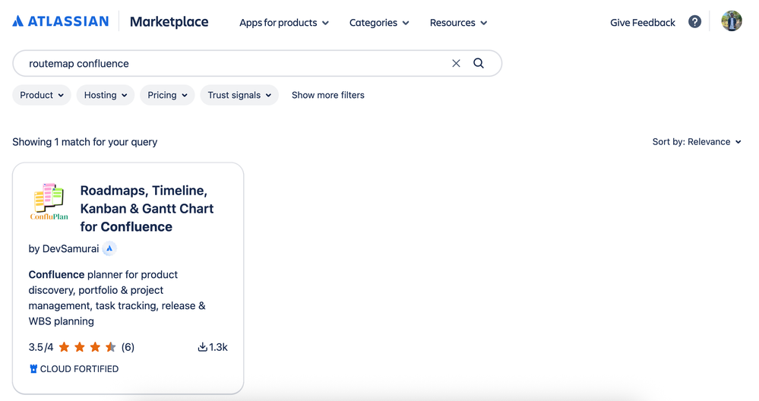The image size is (759, 401).
Task: Open the Hosting filter dropdown
Action: tap(106, 95)
